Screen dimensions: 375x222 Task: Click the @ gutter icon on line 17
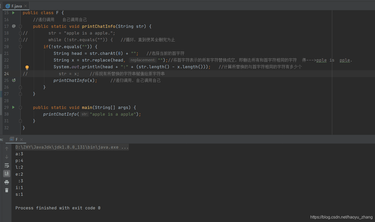click(14, 26)
